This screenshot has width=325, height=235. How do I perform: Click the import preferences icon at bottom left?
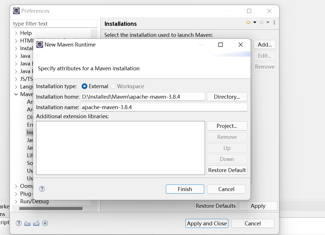coord(27,223)
